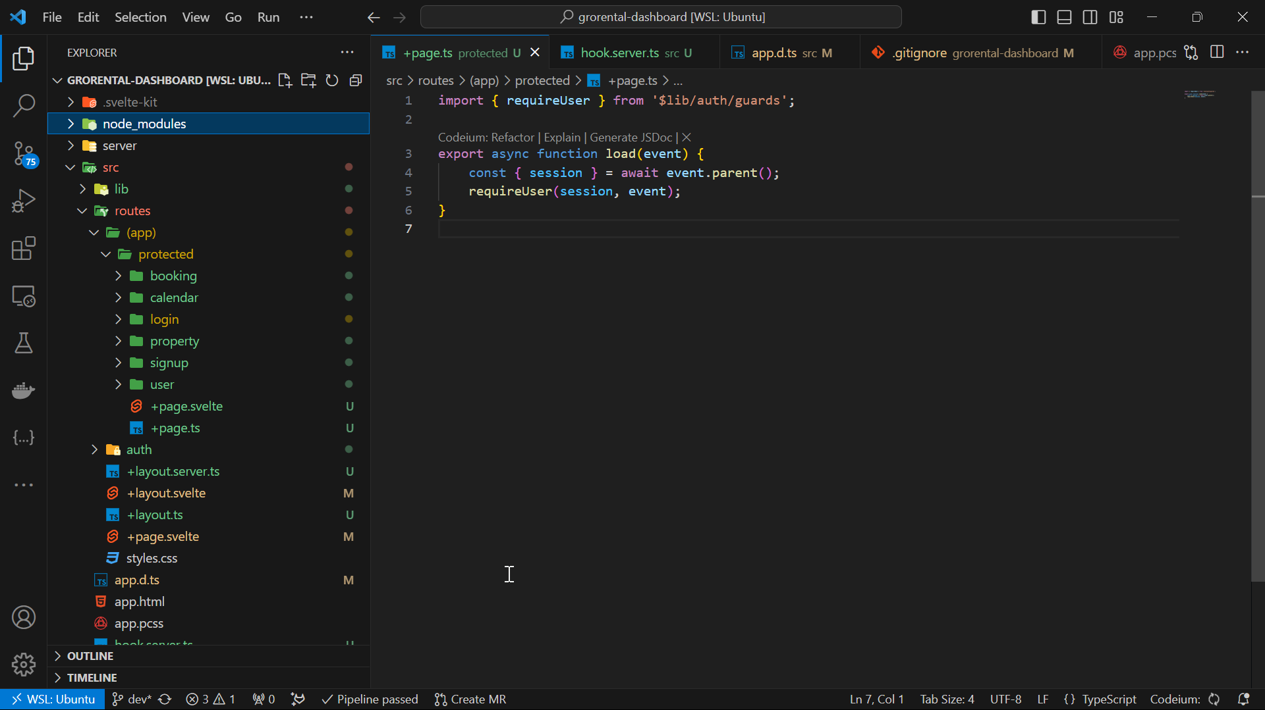Click the code minimap preview
The width and height of the screenshot is (1265, 710).
tap(1199, 95)
